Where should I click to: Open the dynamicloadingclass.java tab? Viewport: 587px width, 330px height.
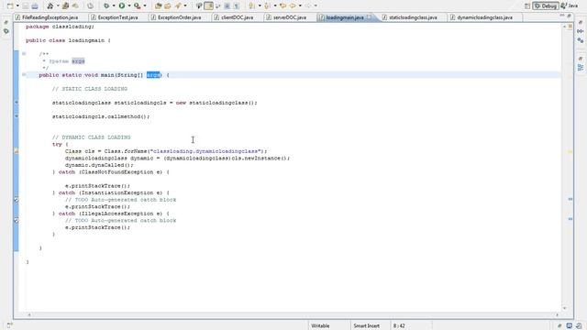(x=484, y=17)
